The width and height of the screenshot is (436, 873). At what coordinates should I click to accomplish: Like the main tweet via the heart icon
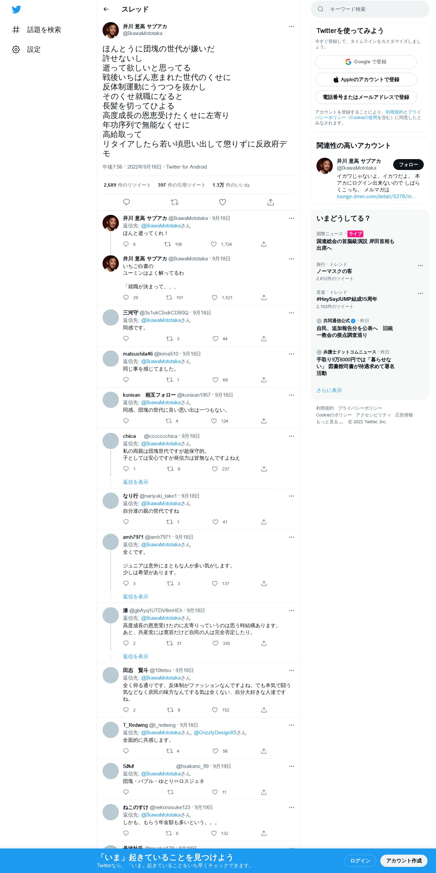pos(222,202)
